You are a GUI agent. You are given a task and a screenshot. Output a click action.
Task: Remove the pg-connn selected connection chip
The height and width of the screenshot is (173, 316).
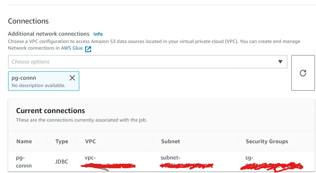click(72, 78)
